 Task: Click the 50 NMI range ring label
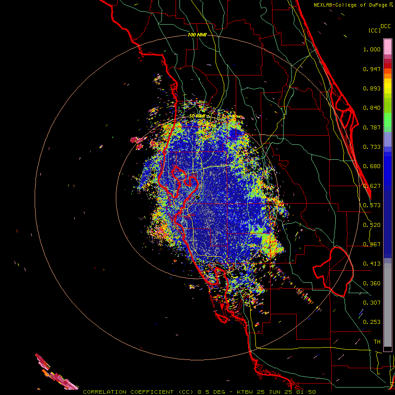click(197, 116)
